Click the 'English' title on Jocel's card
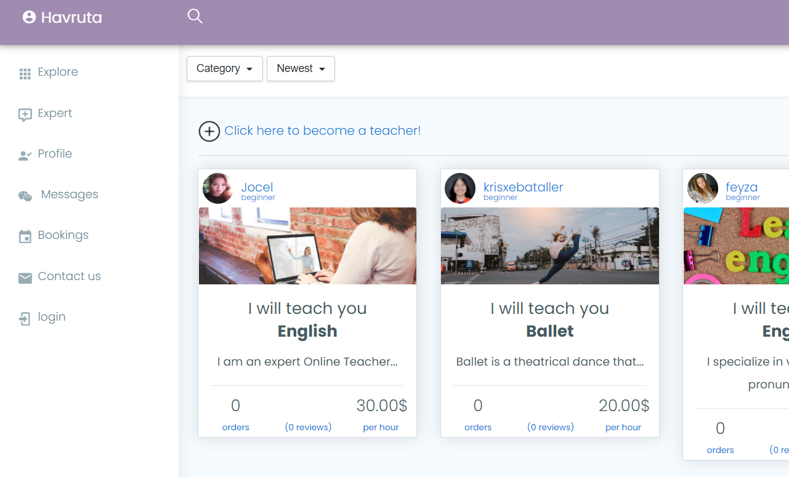Image resolution: width=789 pixels, height=477 pixels. [307, 331]
